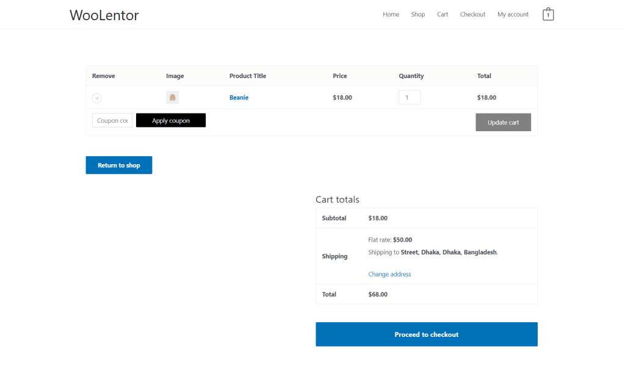Open the Checkout navigation link
This screenshot has height=379, width=625.
[x=472, y=14]
